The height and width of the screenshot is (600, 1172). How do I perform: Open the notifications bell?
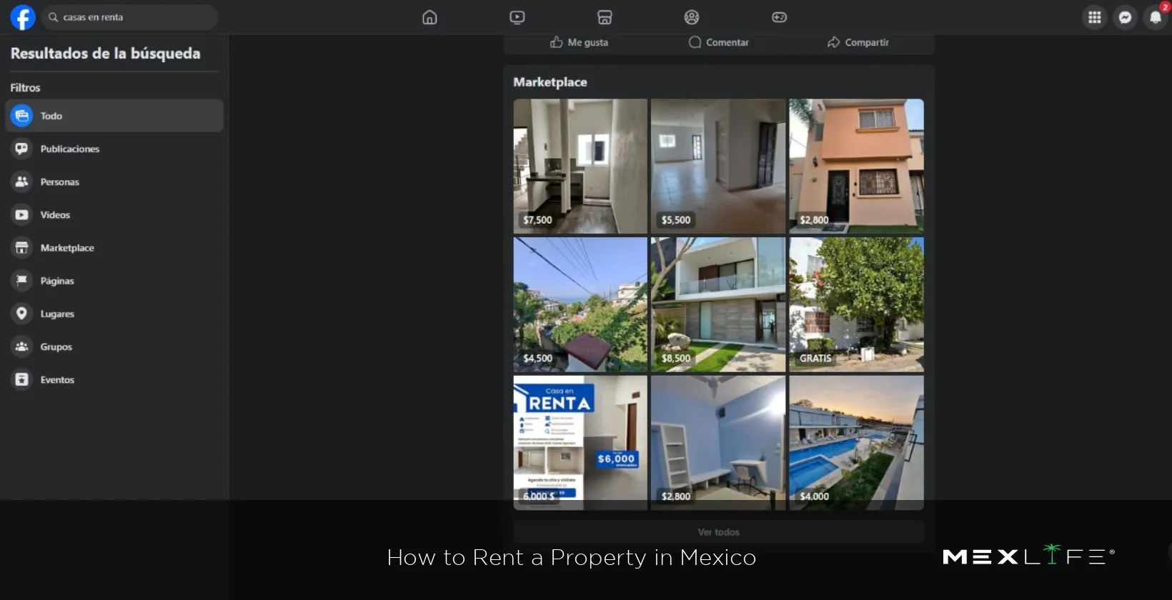tap(1156, 17)
